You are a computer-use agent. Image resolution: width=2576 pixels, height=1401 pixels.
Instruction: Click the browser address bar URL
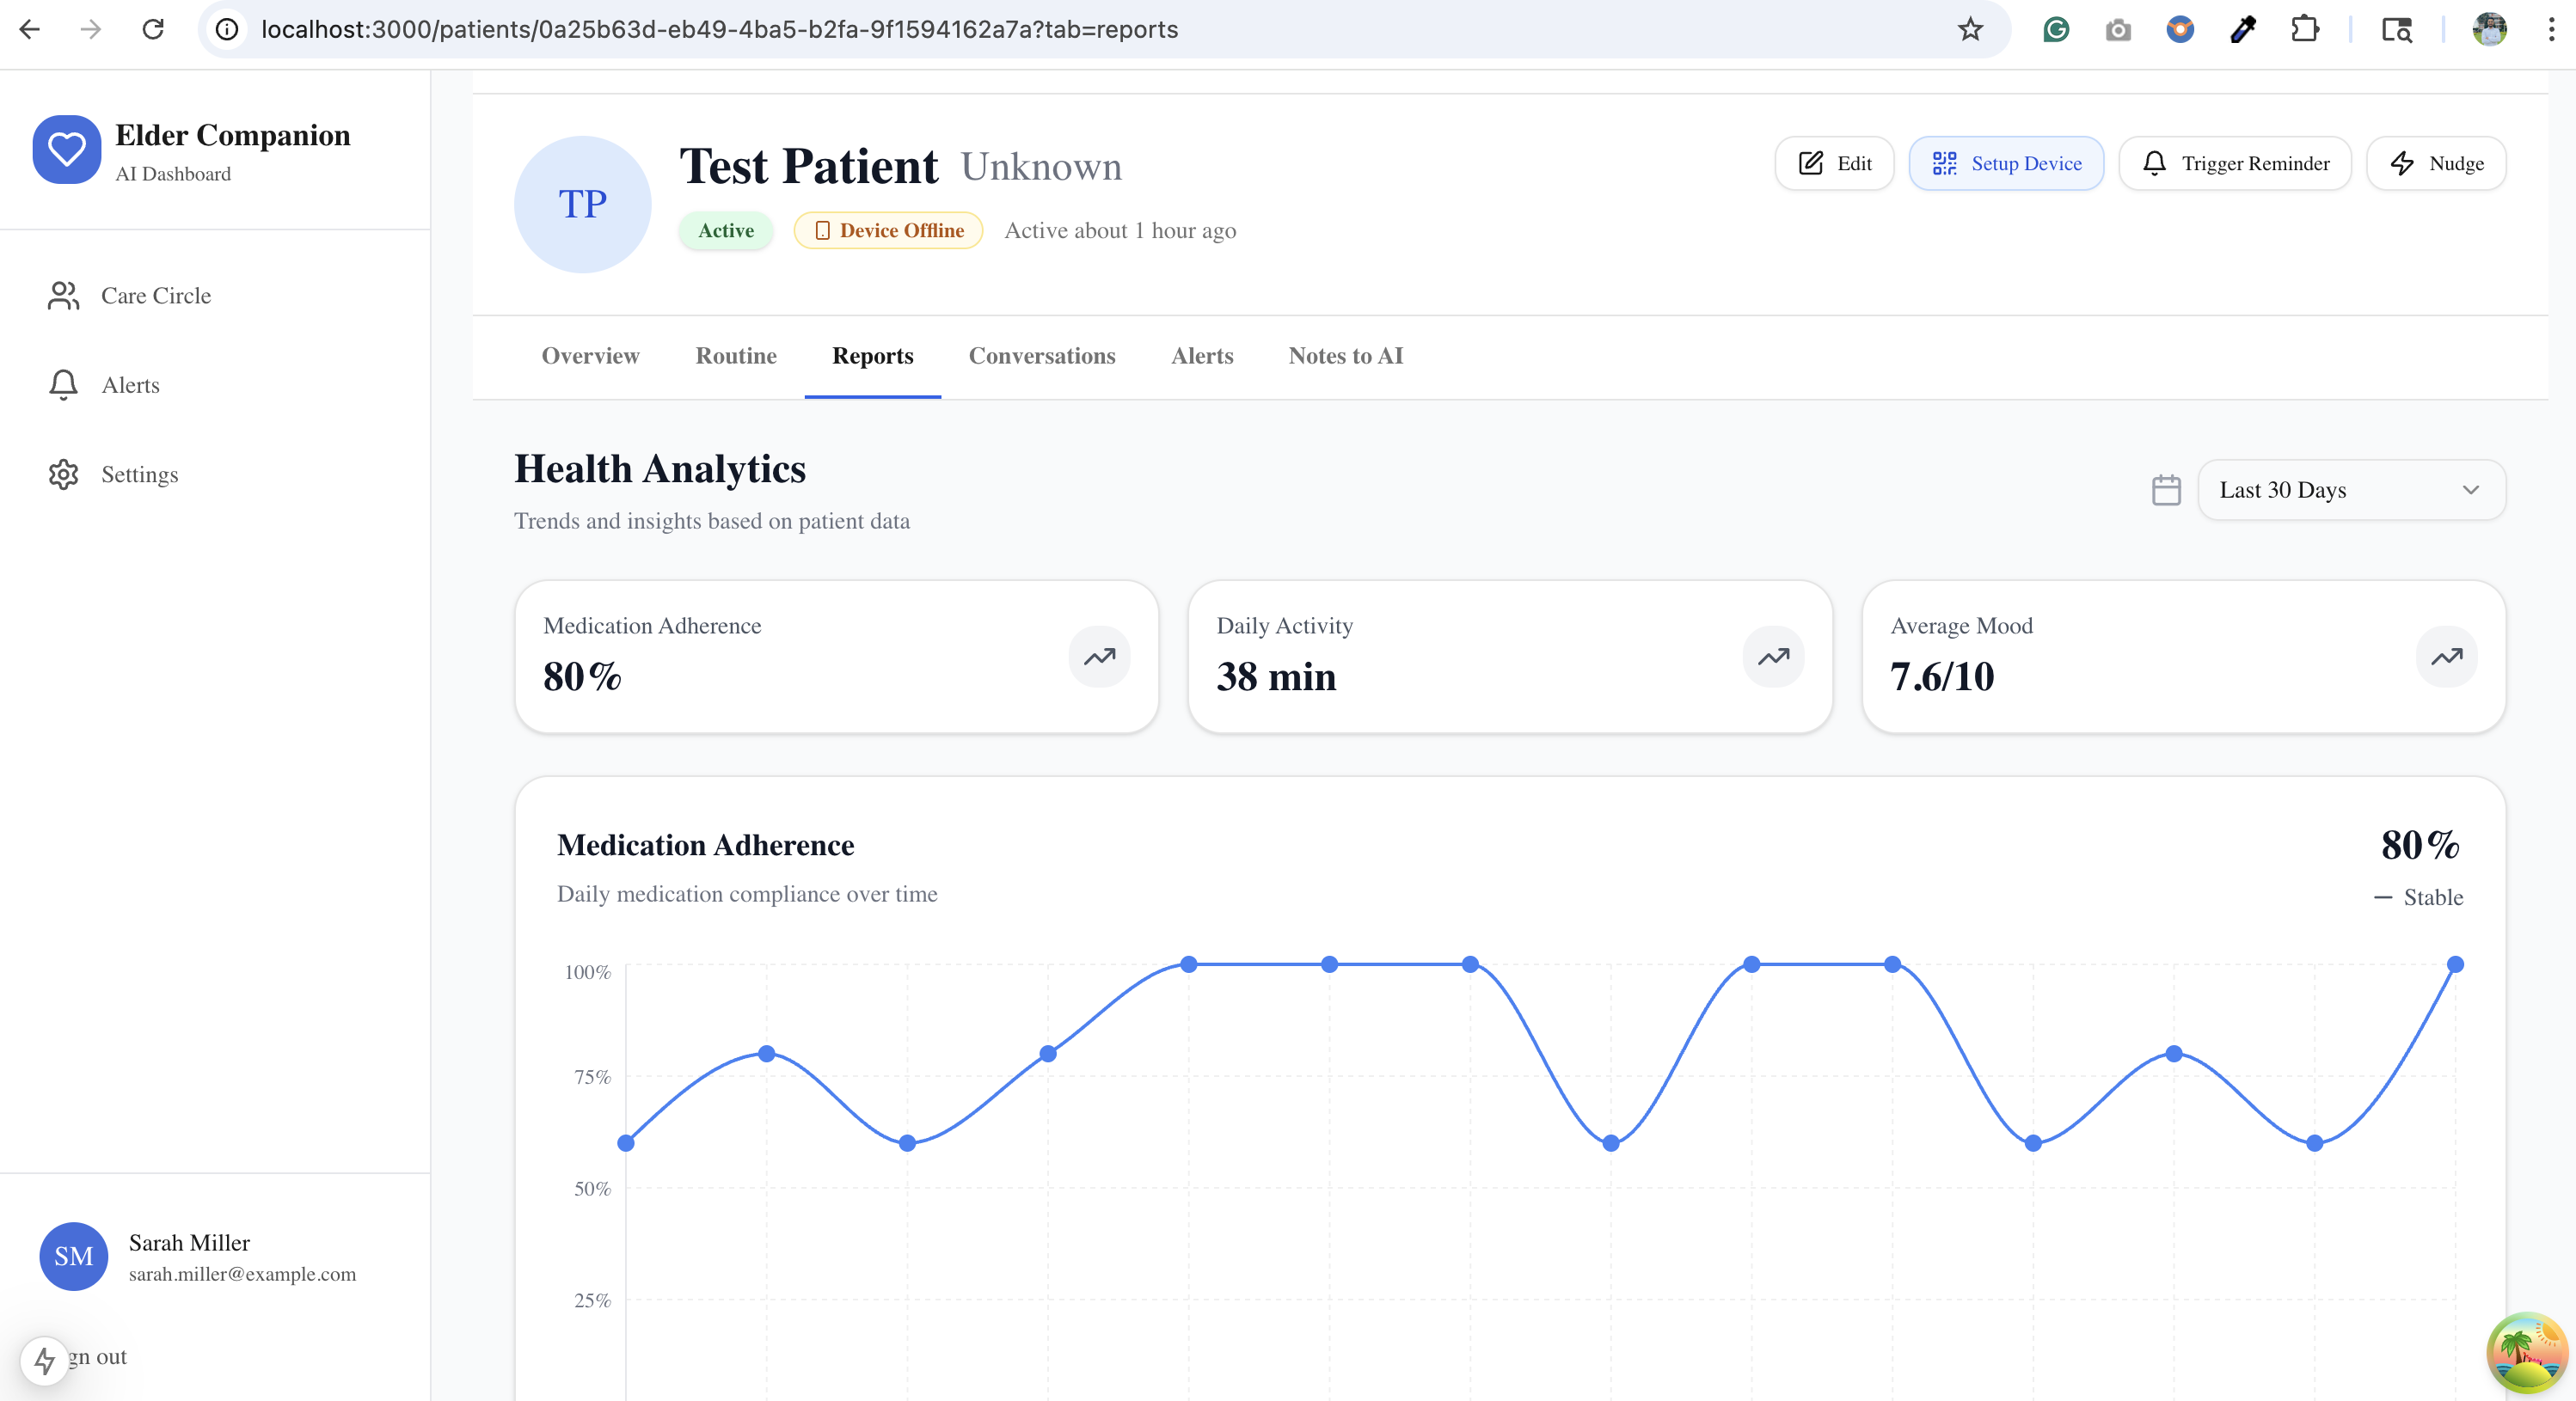point(719,29)
